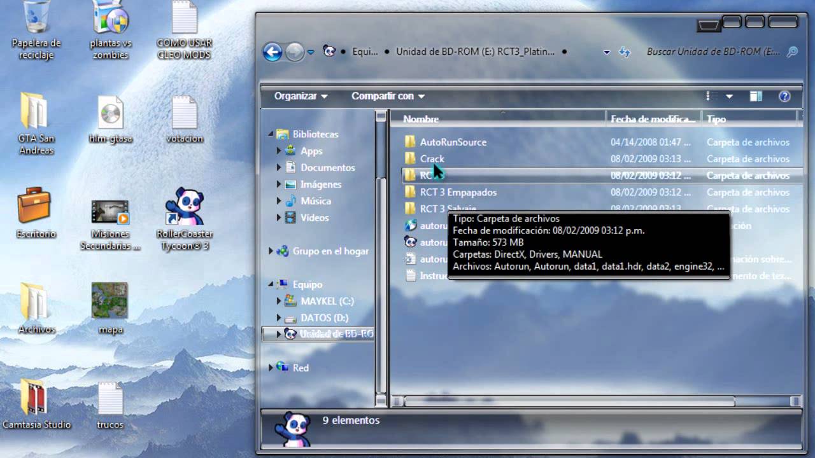Sort by Fecha de modificación column header
This screenshot has width=815, height=458.
click(x=653, y=119)
